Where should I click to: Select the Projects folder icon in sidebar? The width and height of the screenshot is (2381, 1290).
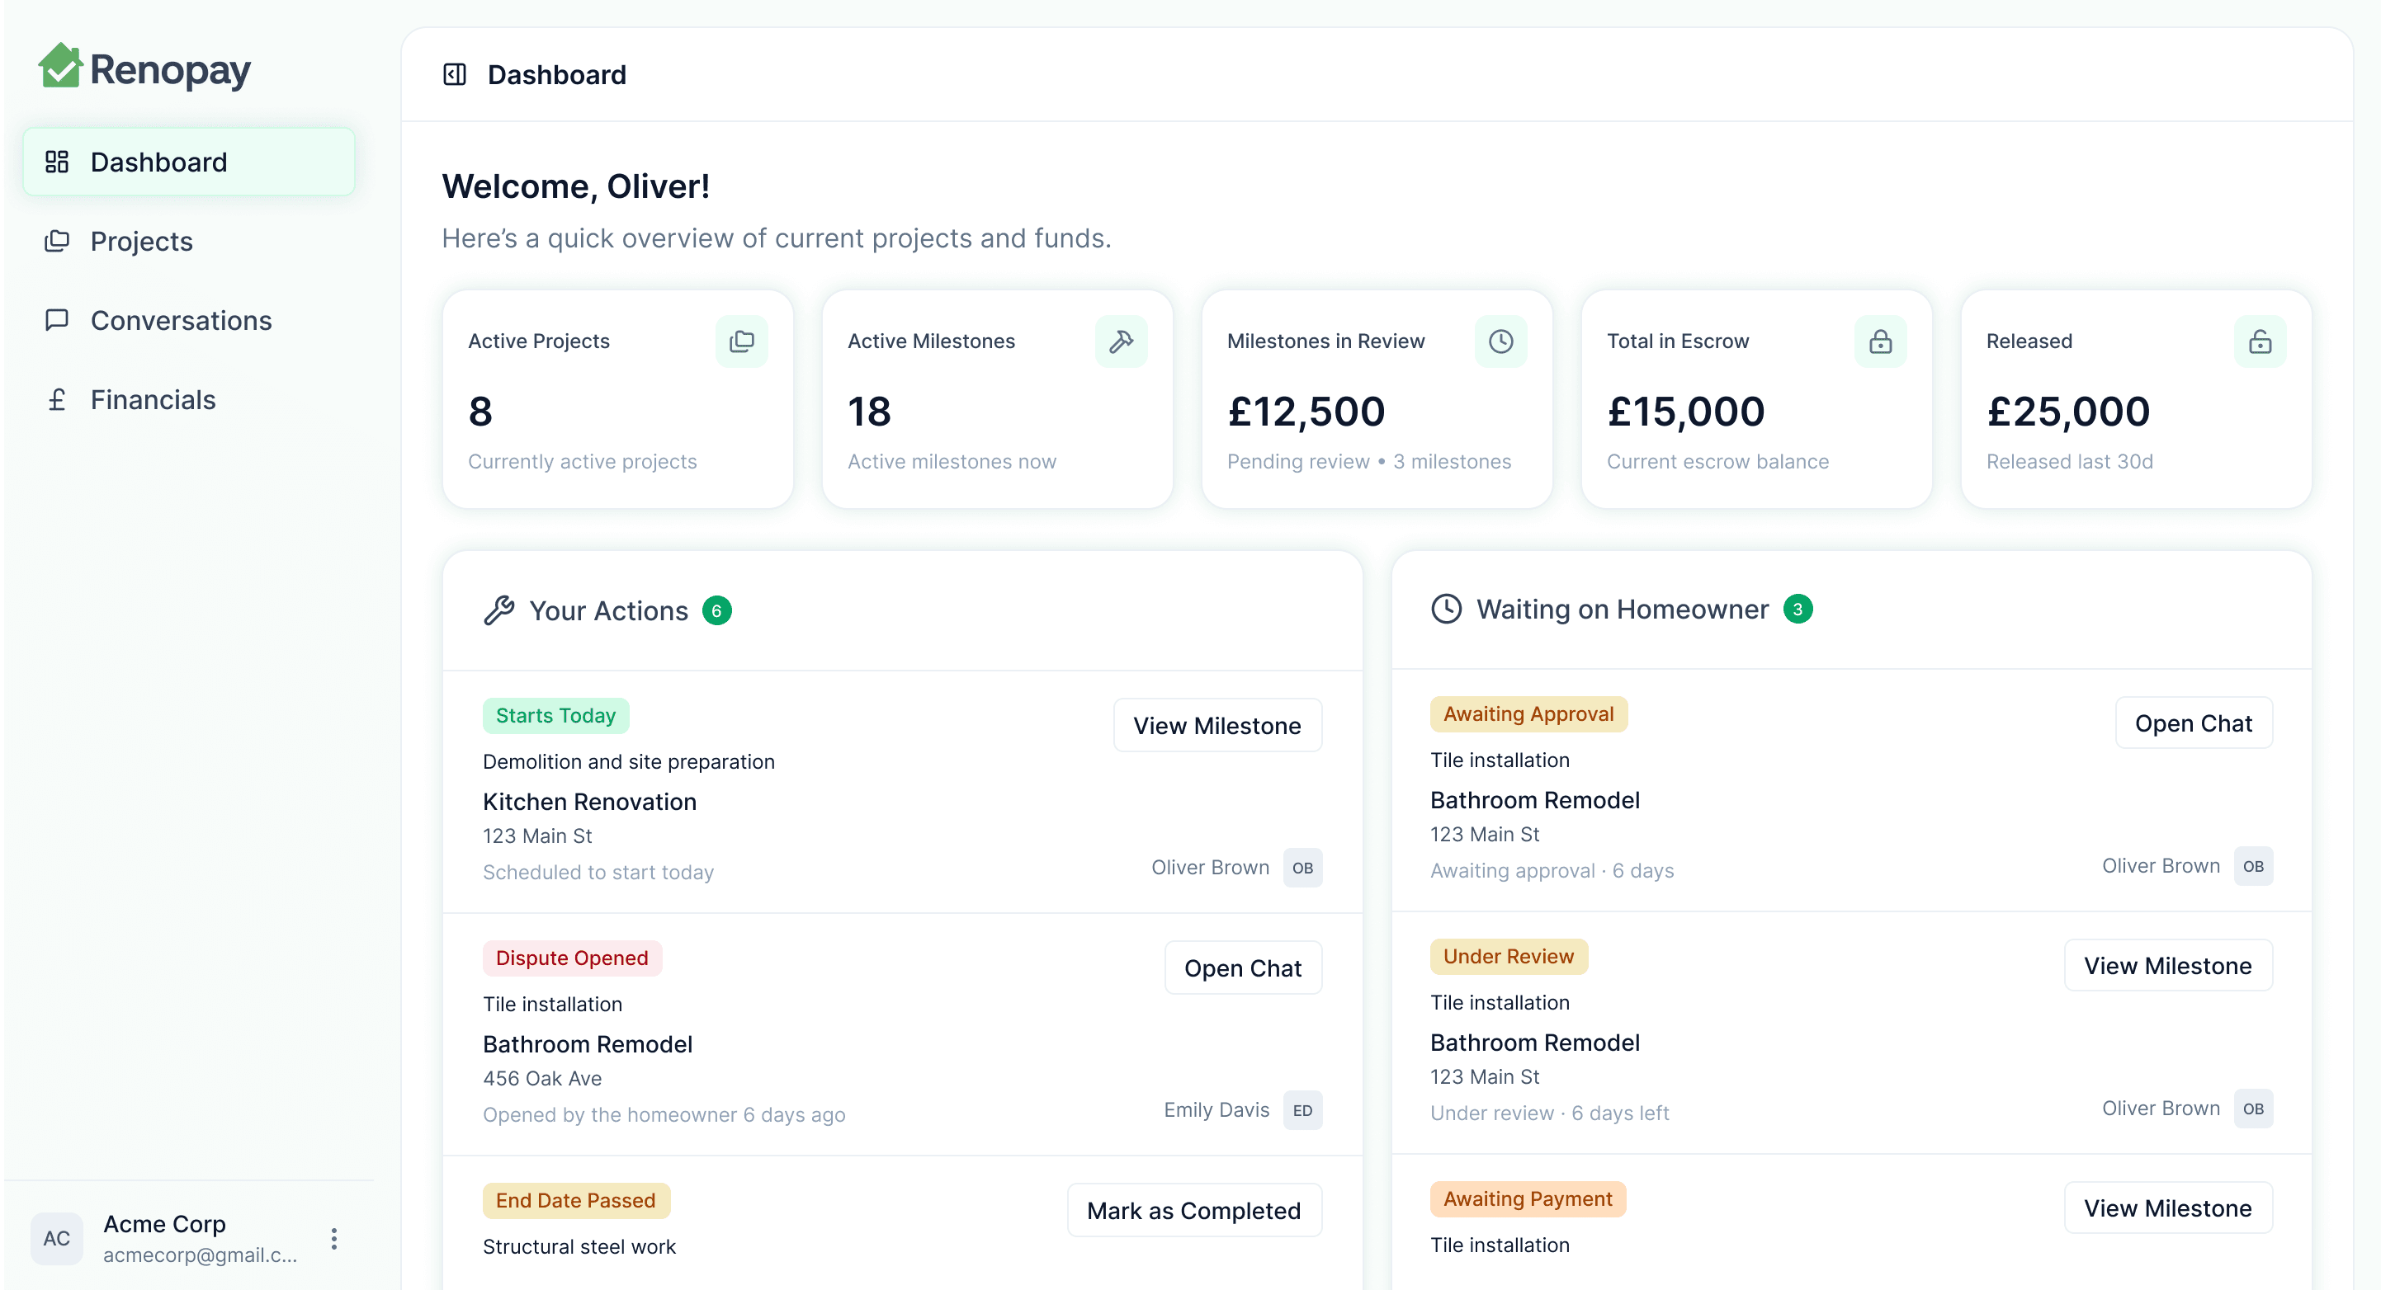click(x=57, y=240)
